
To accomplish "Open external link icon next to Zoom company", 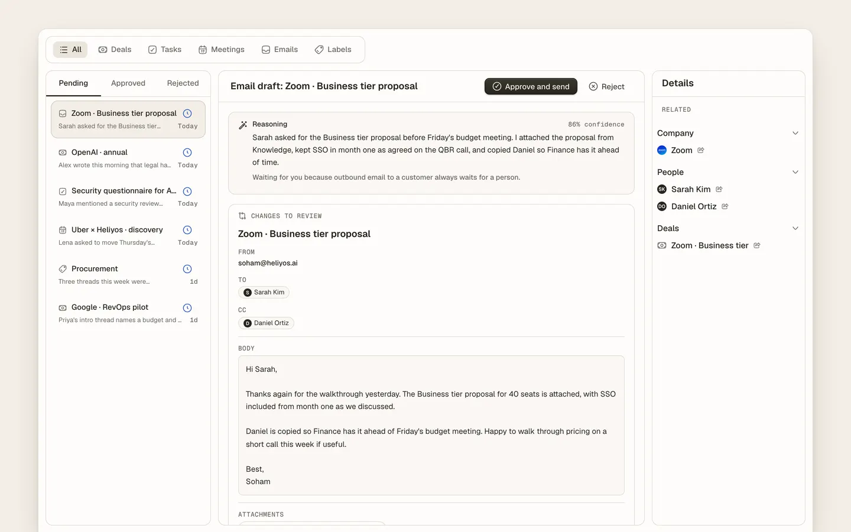I will pos(701,150).
